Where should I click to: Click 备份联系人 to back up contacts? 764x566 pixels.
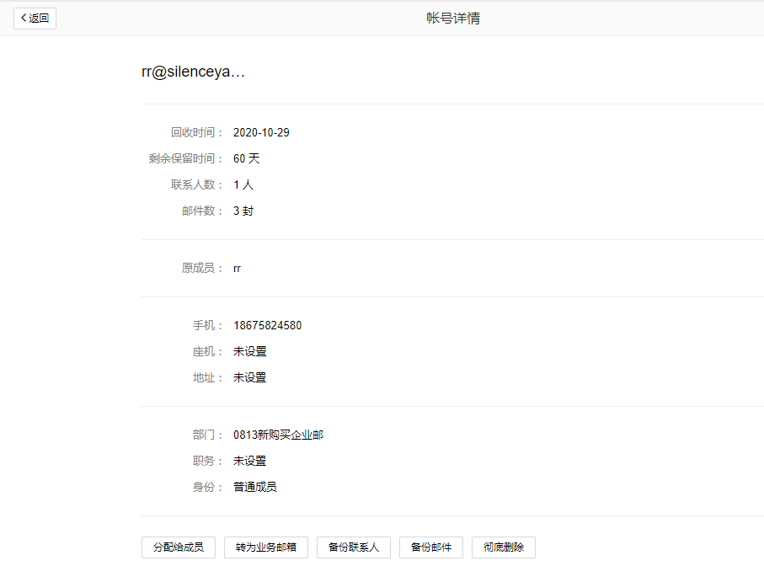click(353, 547)
